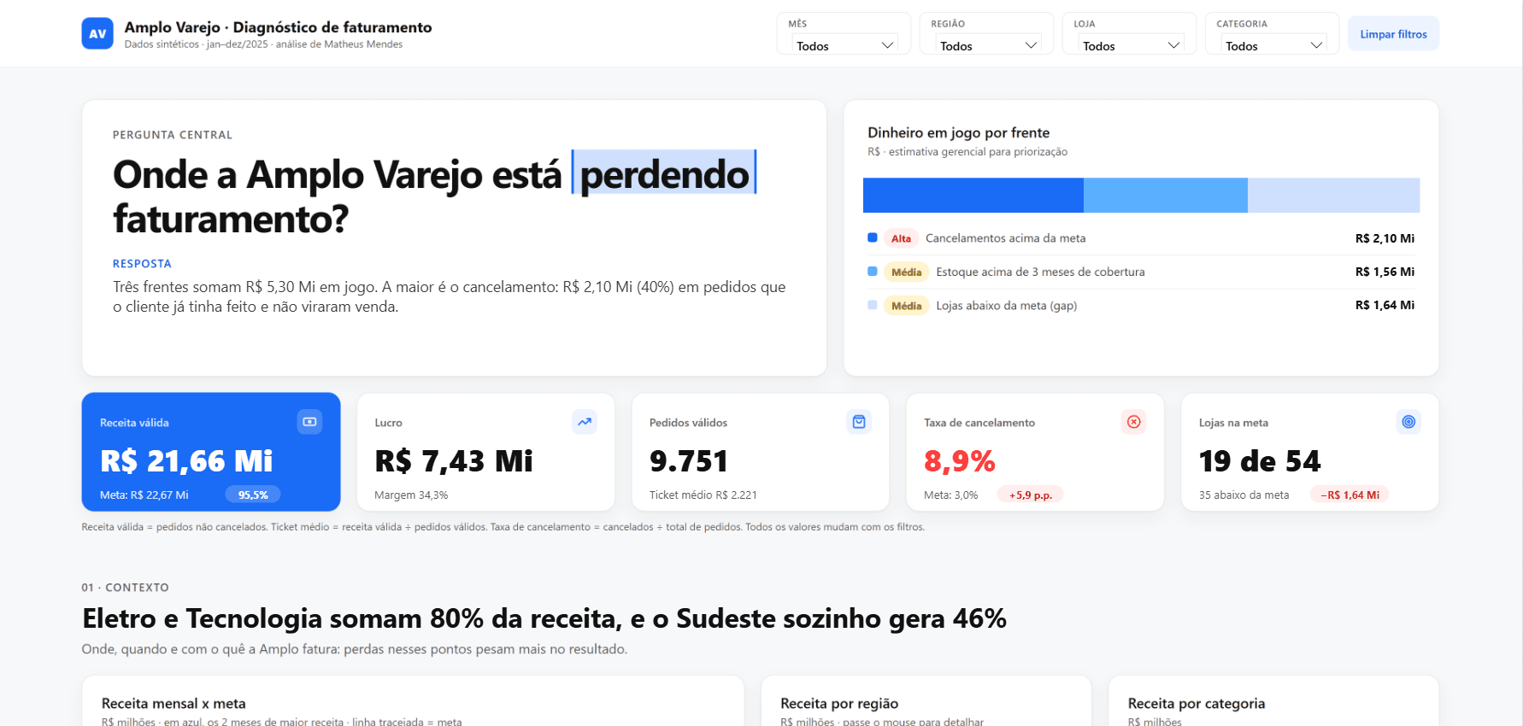The width and height of the screenshot is (1523, 726).
Task: Click the Taxa de cancelamento X icon
Action: (x=1134, y=422)
